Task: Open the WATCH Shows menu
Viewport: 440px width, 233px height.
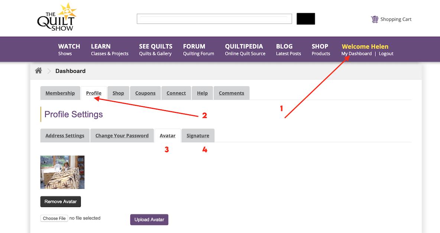Action: 69,50
